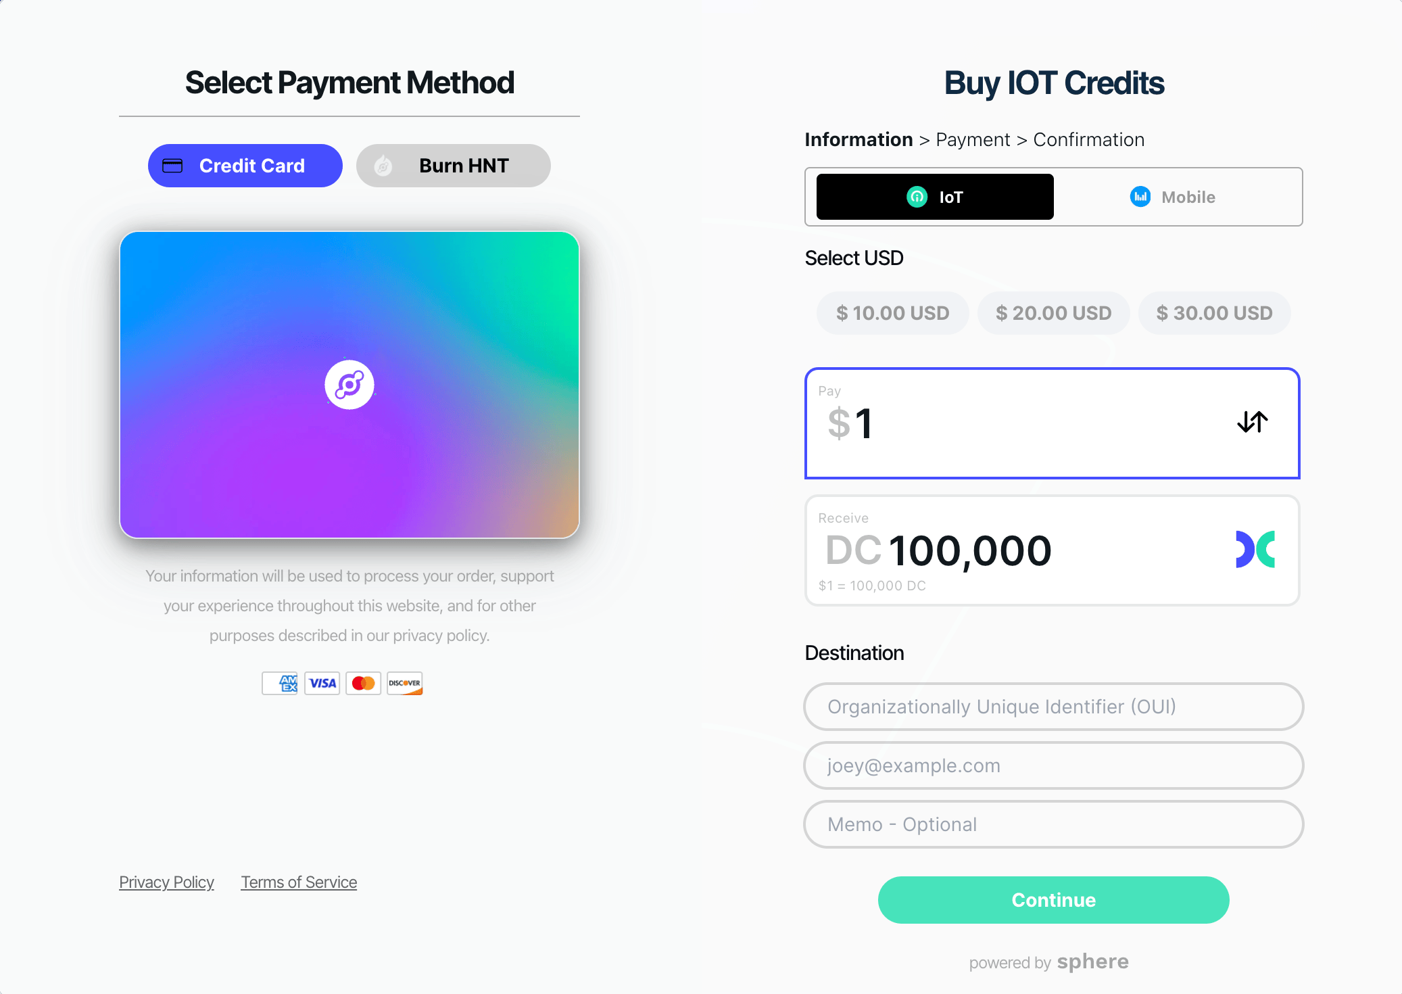Screen dimensions: 1402x994
Task: Switch payment method to Burn HNT
Action: click(454, 166)
